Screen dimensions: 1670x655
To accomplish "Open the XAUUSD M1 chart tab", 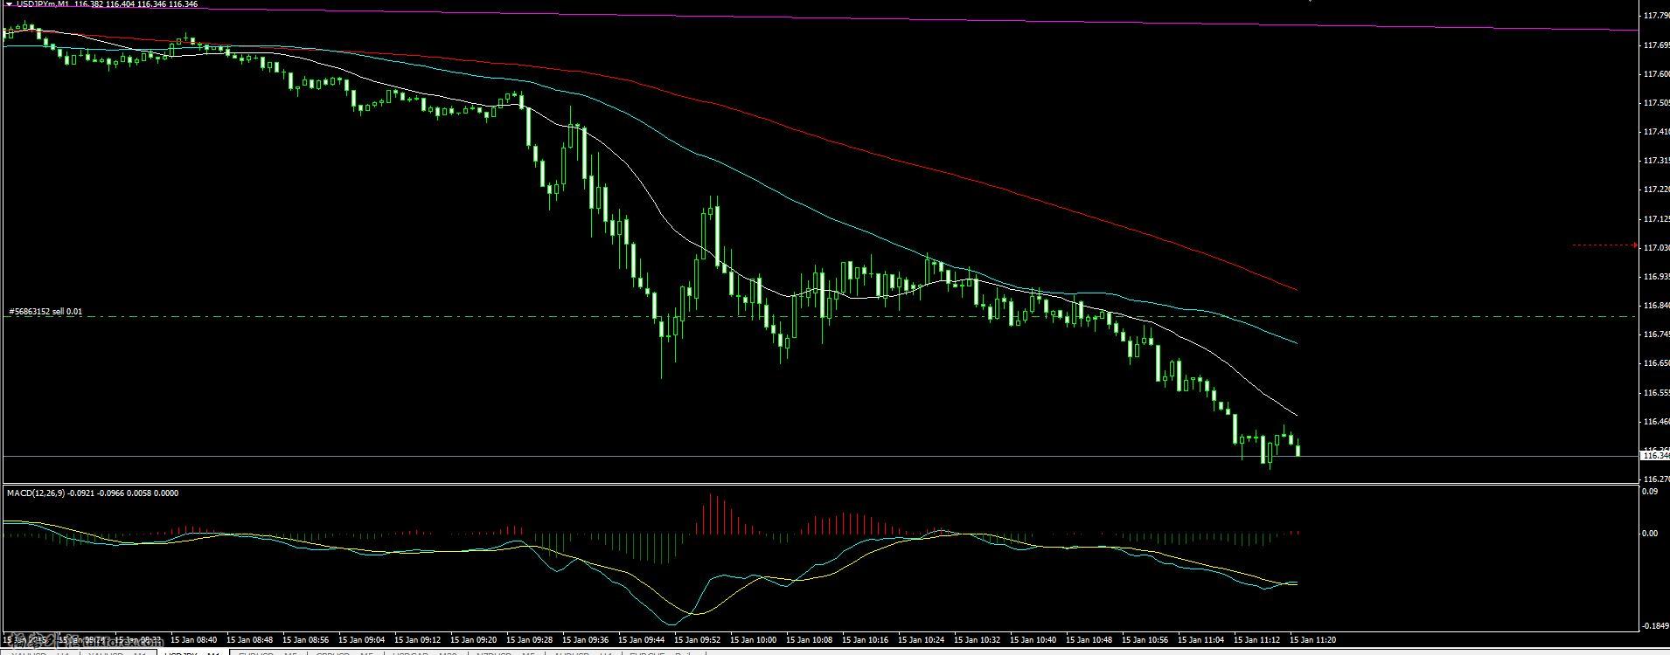I will (x=117, y=652).
